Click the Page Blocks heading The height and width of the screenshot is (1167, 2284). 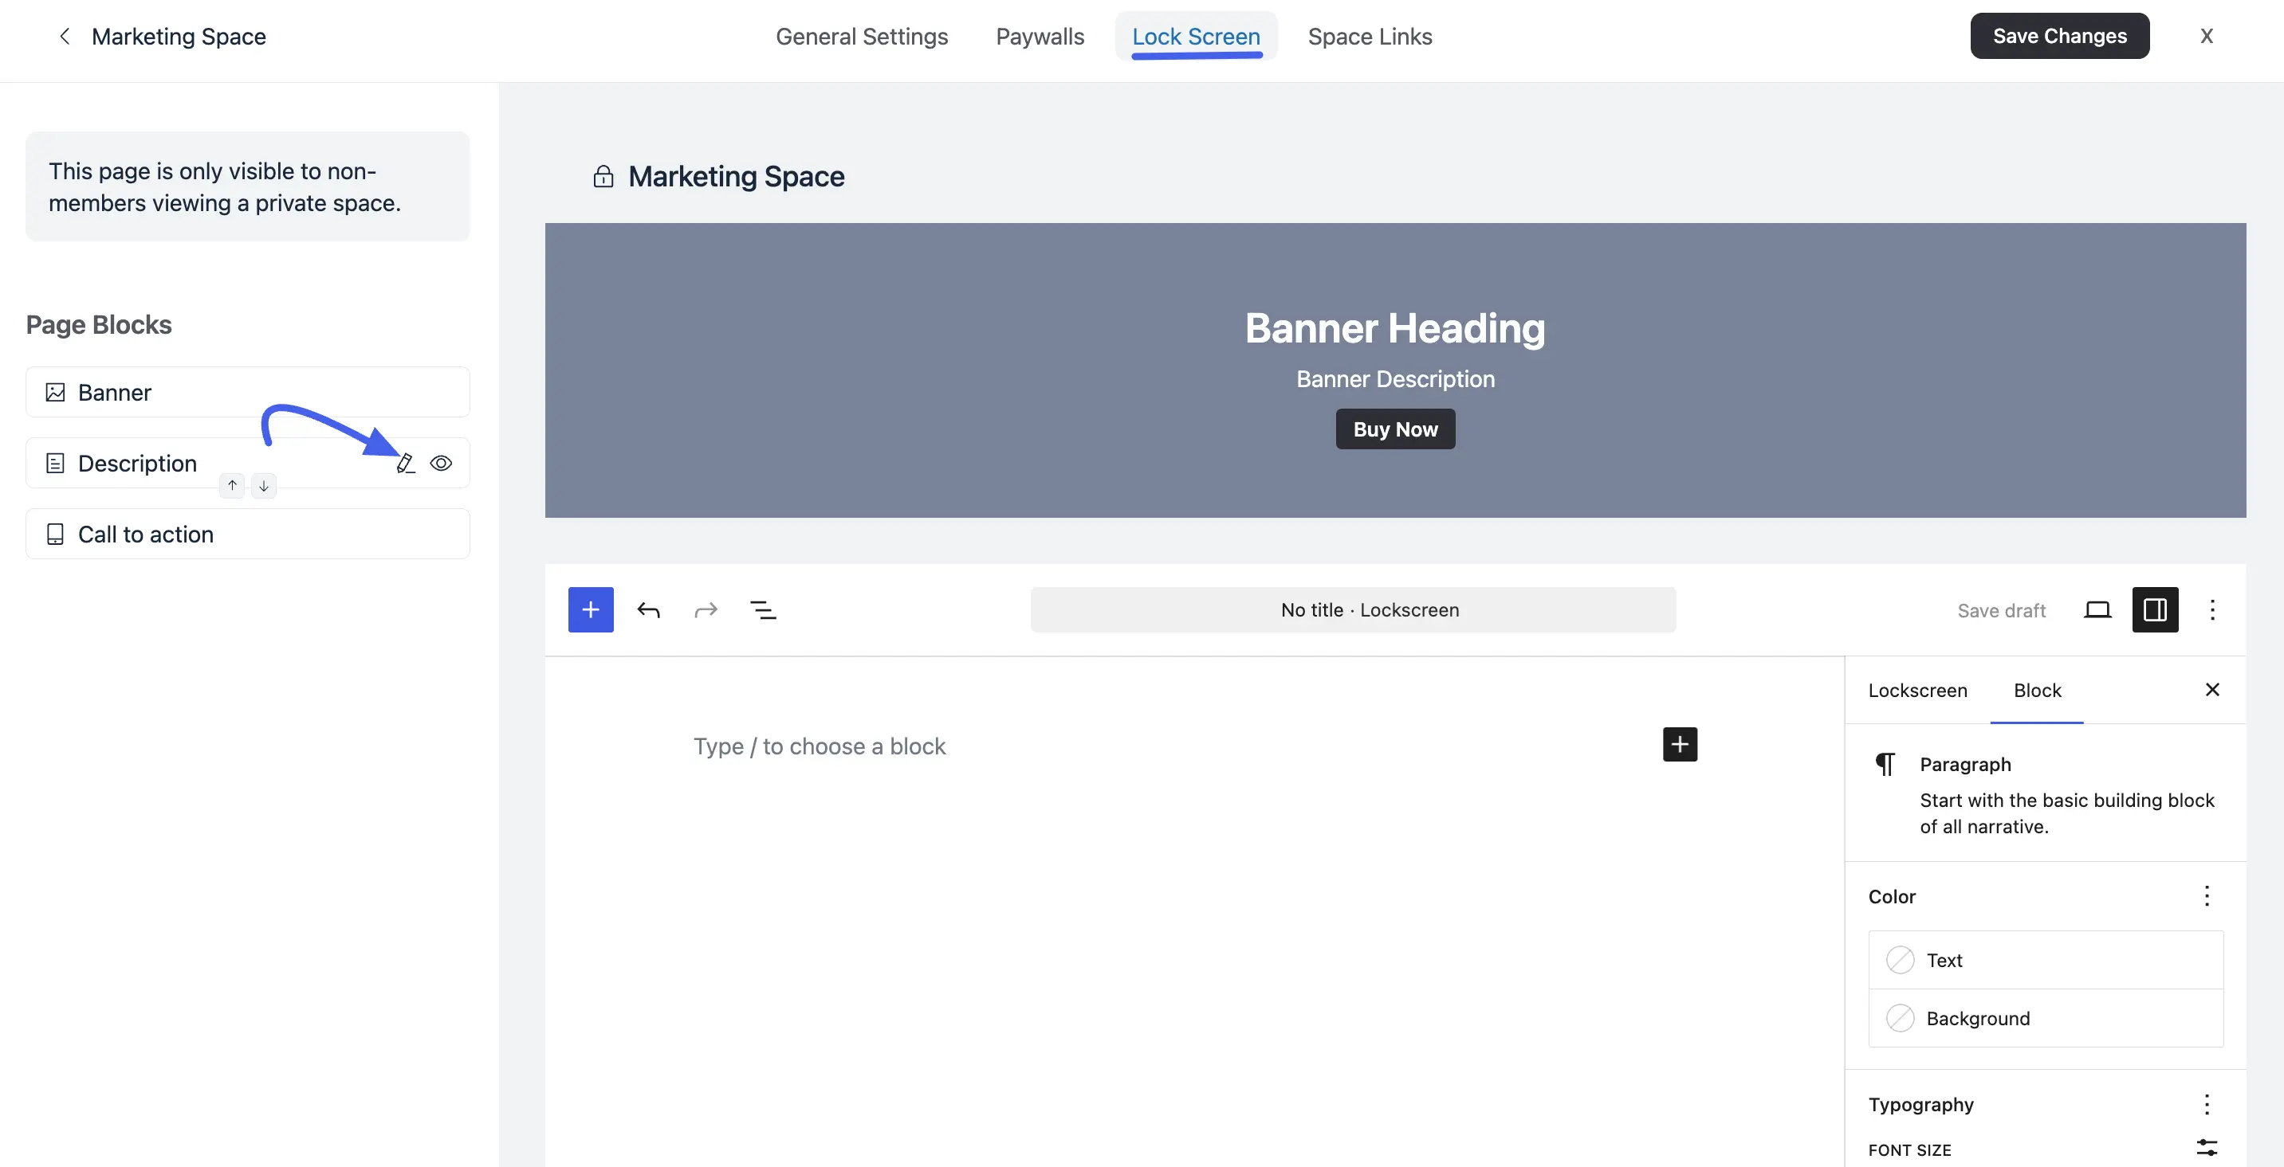98,325
